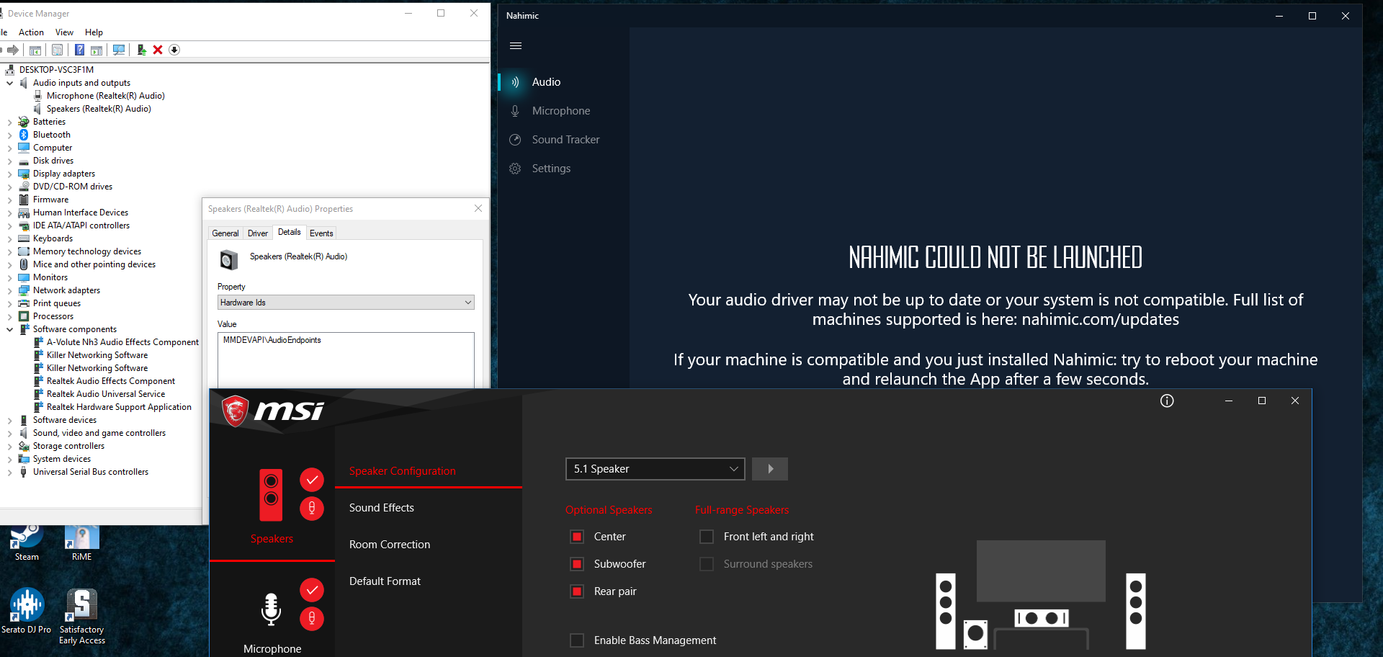
Task: Check Enable Bass Management
Action: 577,640
